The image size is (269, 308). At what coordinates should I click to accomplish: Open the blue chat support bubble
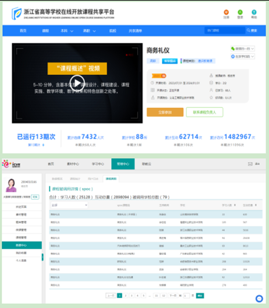pyautogui.click(x=259, y=298)
